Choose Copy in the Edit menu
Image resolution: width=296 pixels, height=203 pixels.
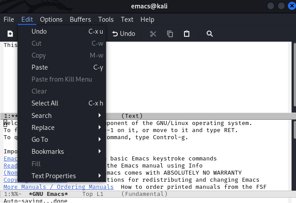tap(62, 55)
